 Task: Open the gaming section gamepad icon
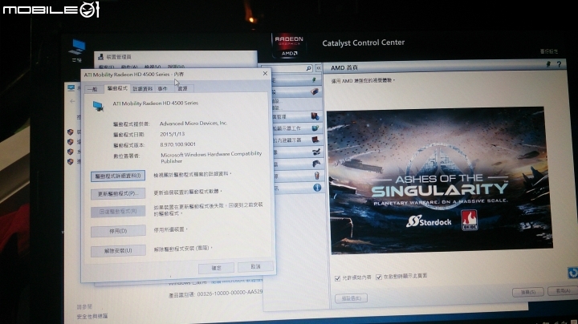[316, 164]
